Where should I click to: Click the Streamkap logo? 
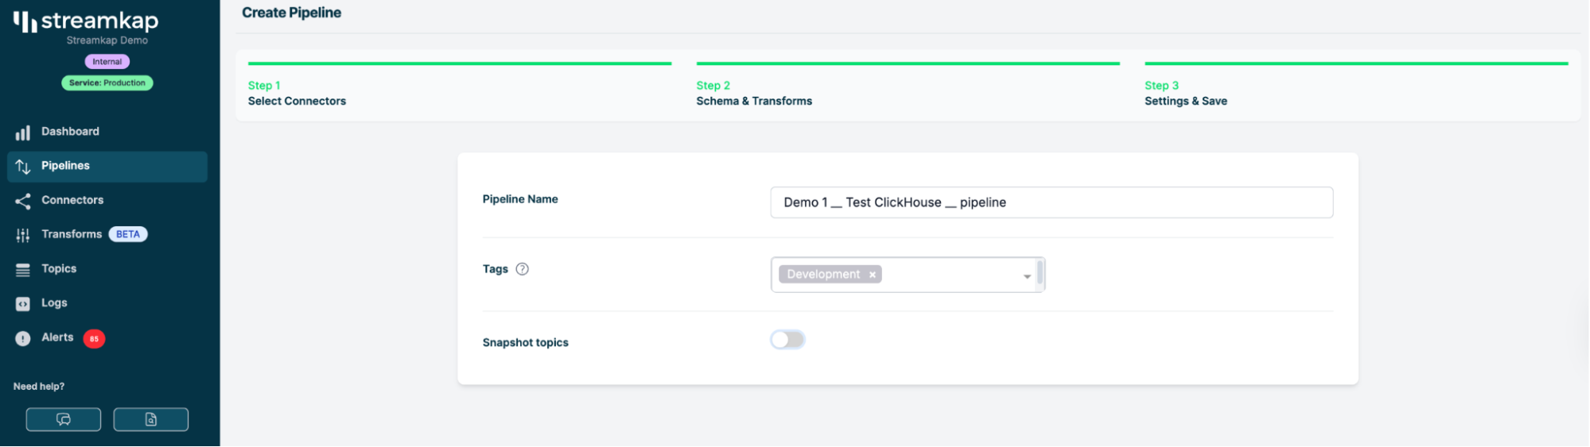point(86,21)
